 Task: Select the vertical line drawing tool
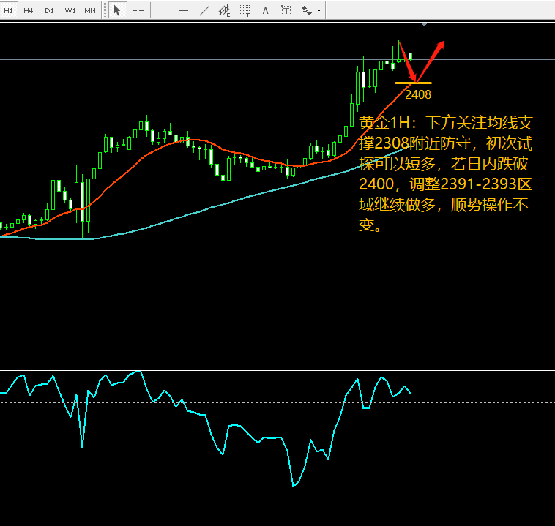[163, 11]
